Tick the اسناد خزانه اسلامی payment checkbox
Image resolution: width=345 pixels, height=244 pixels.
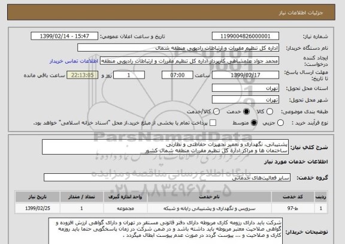point(213,123)
